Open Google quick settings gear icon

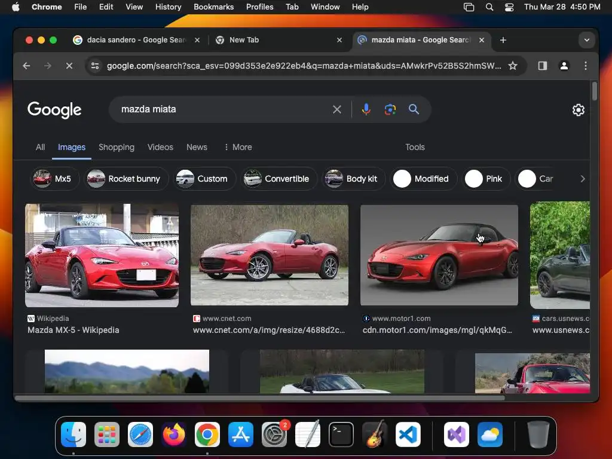tap(578, 110)
